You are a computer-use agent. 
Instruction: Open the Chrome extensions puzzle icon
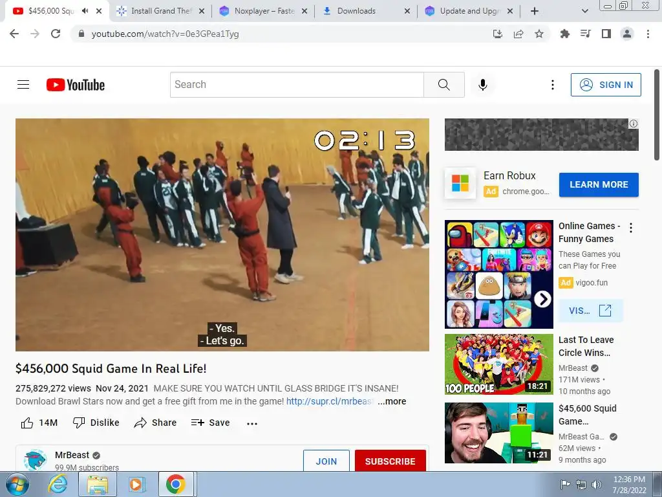(565, 34)
